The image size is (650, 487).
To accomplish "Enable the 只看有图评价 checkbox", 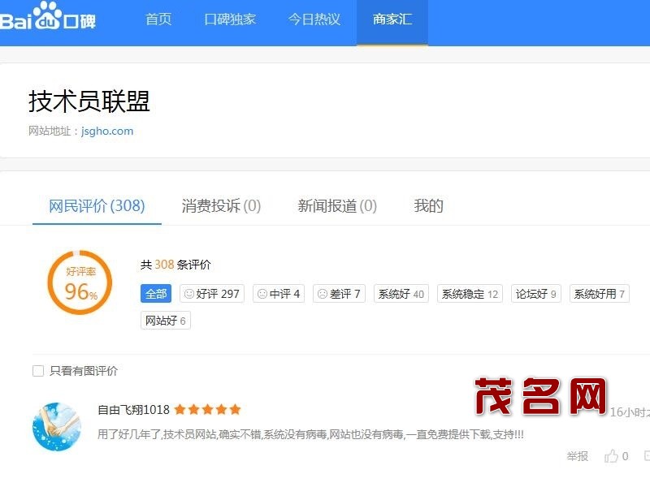I will pyautogui.click(x=38, y=371).
